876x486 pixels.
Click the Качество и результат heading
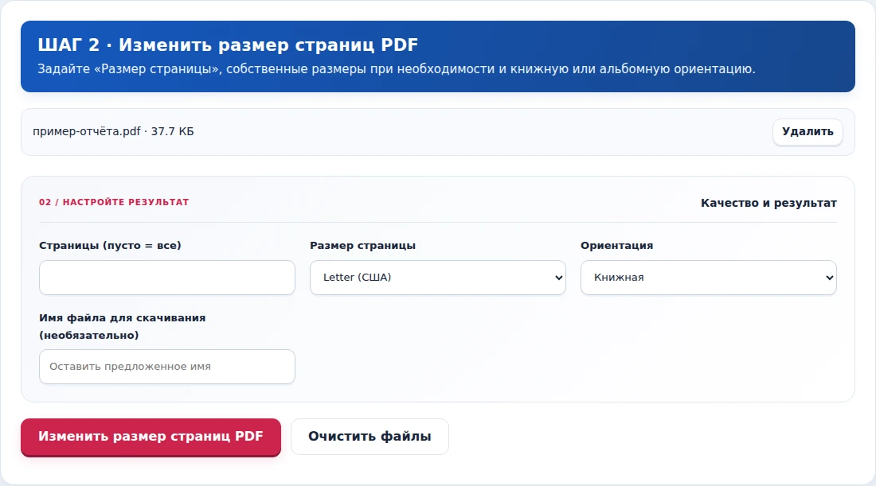(768, 203)
